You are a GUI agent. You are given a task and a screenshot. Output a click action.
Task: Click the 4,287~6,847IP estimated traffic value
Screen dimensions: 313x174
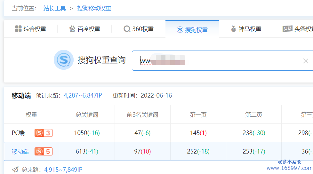coord(83,95)
